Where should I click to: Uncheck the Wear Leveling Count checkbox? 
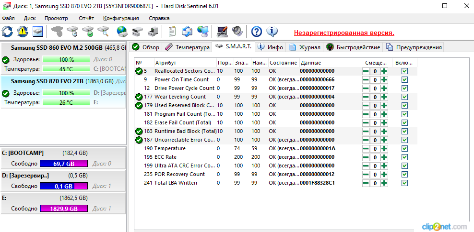(404, 97)
